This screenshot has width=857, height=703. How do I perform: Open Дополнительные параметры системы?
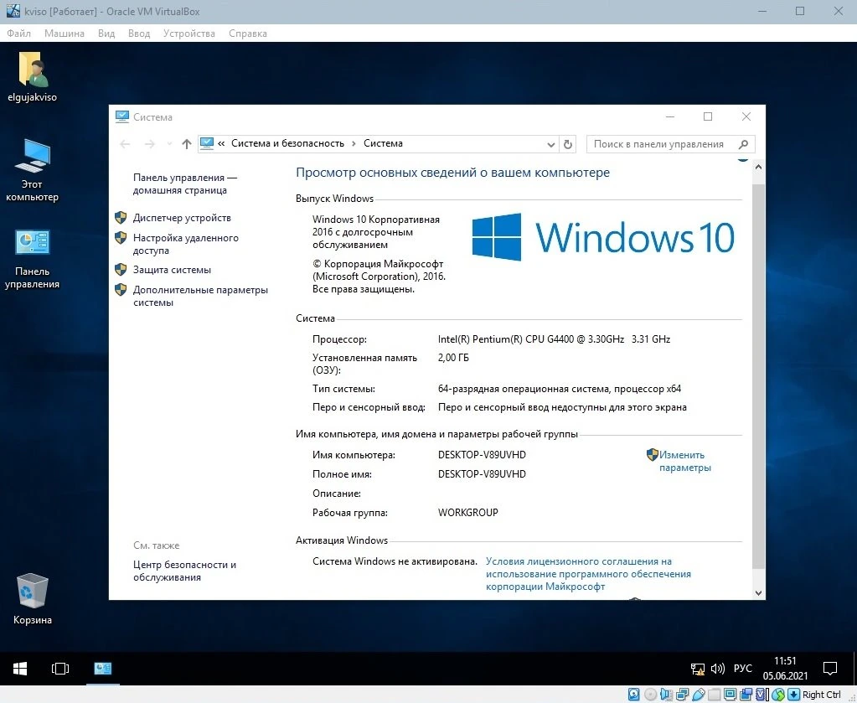point(200,296)
